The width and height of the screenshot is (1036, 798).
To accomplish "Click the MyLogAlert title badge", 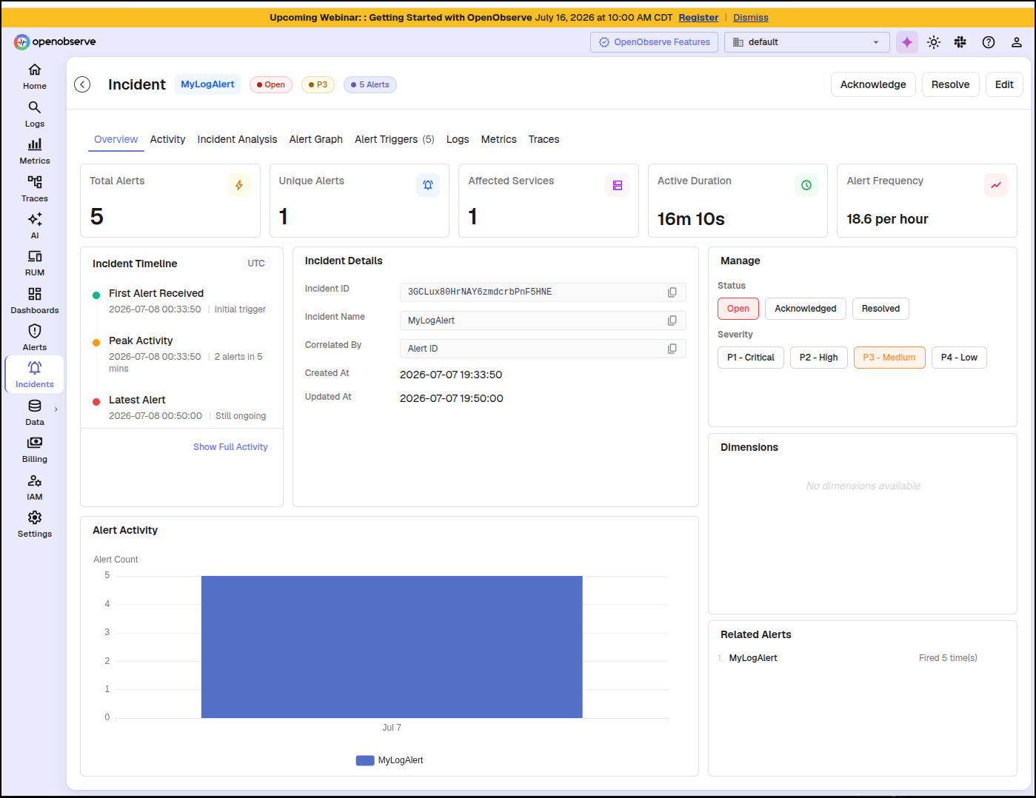I will click(207, 84).
